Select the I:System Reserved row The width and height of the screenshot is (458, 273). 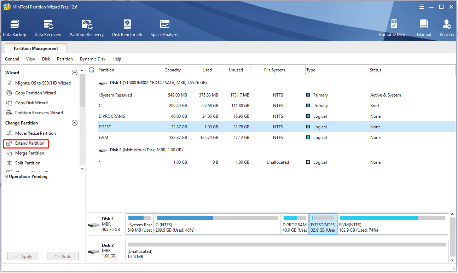pos(276,95)
